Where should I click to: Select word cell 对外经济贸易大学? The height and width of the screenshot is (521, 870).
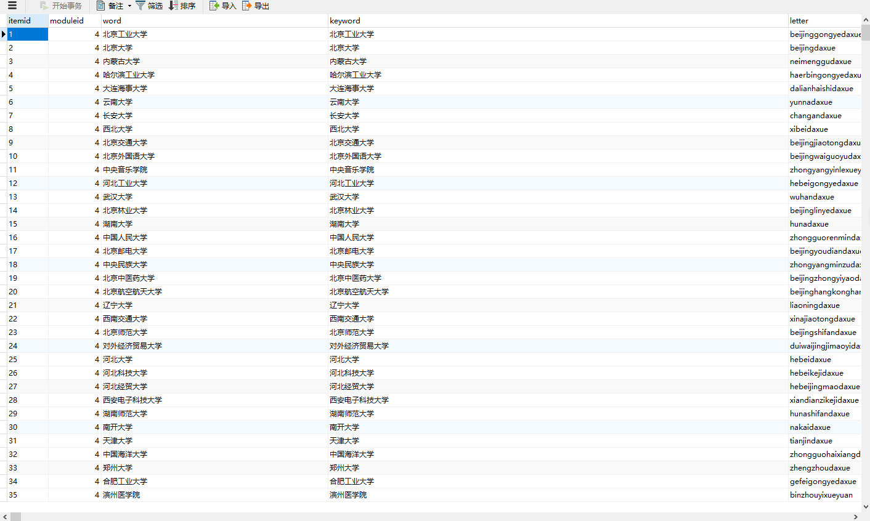pos(214,345)
